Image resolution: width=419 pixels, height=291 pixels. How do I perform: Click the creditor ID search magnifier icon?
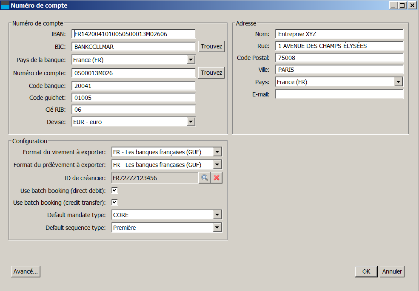click(x=204, y=178)
